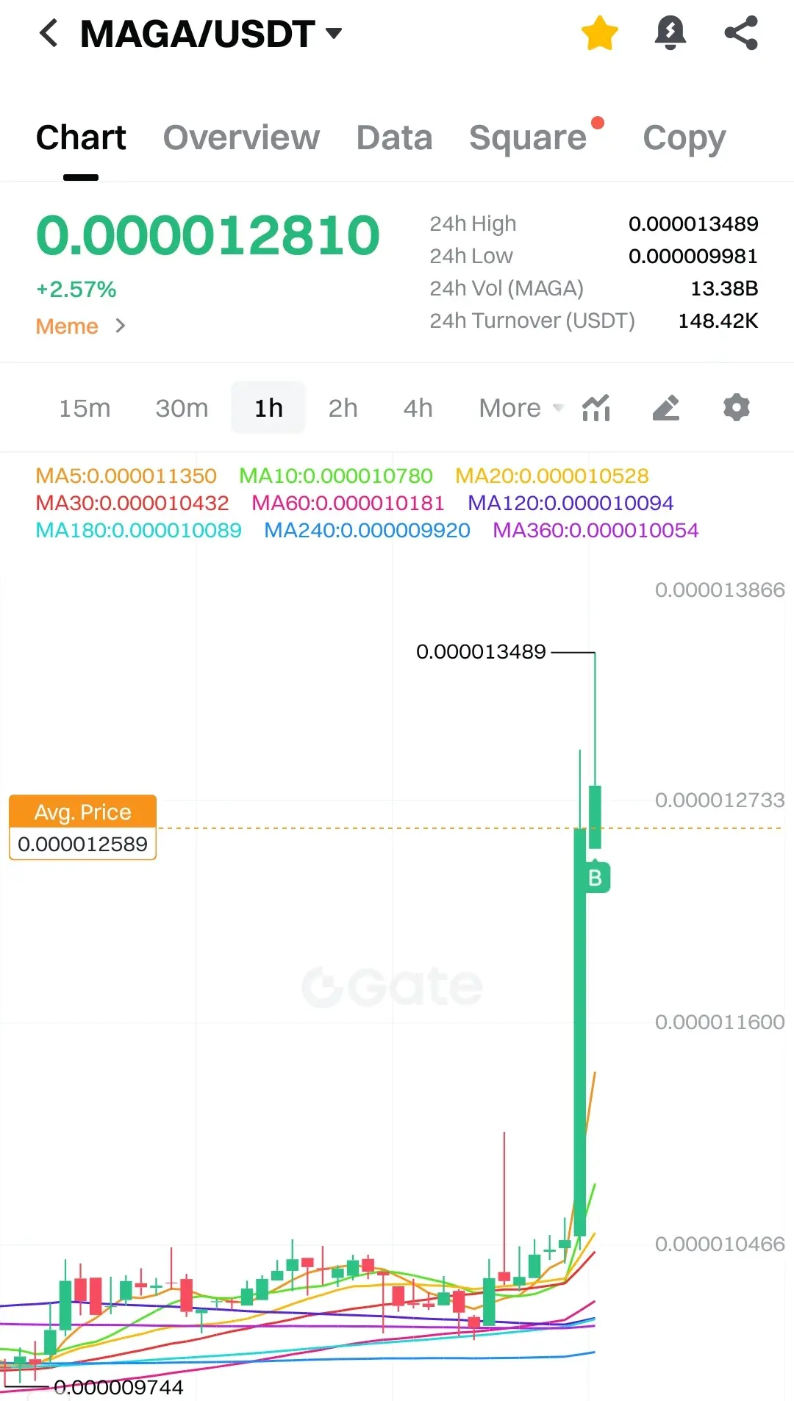Tap the 24h Turnover (USDT) label
Image resolution: width=794 pixels, height=1401 pixels.
pyautogui.click(x=532, y=321)
